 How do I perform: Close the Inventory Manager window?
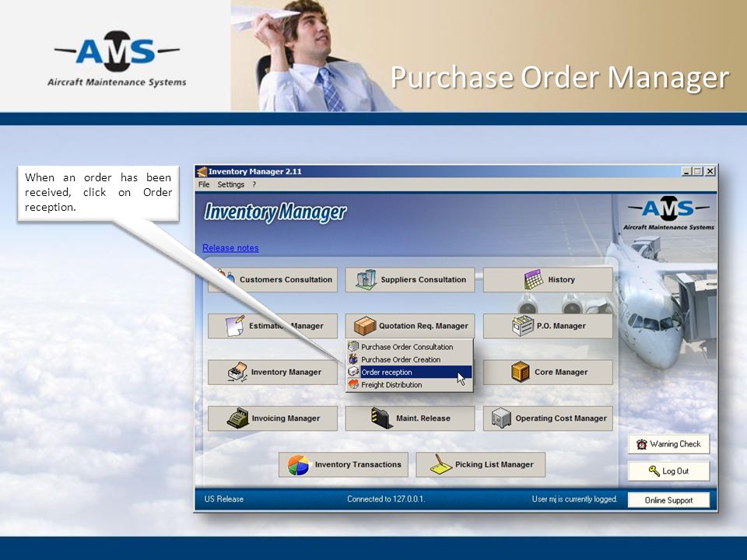[710, 171]
